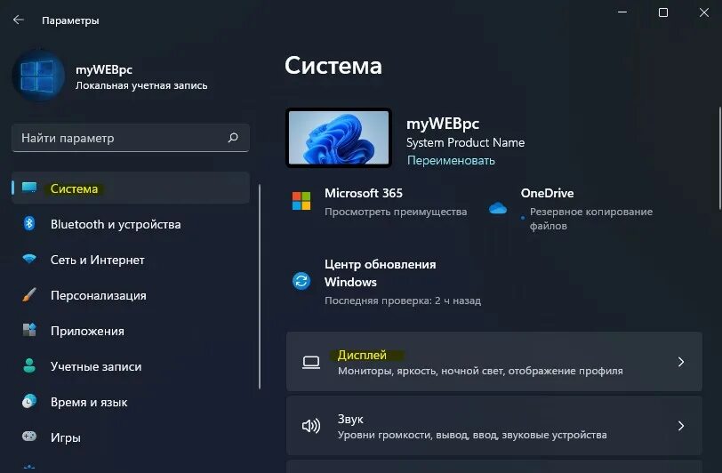Click the myWEBpc account avatar
Viewport: 722px width, 473px height.
[39, 76]
